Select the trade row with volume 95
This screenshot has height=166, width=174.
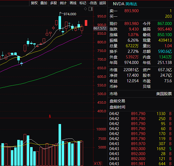[x=140, y=124]
